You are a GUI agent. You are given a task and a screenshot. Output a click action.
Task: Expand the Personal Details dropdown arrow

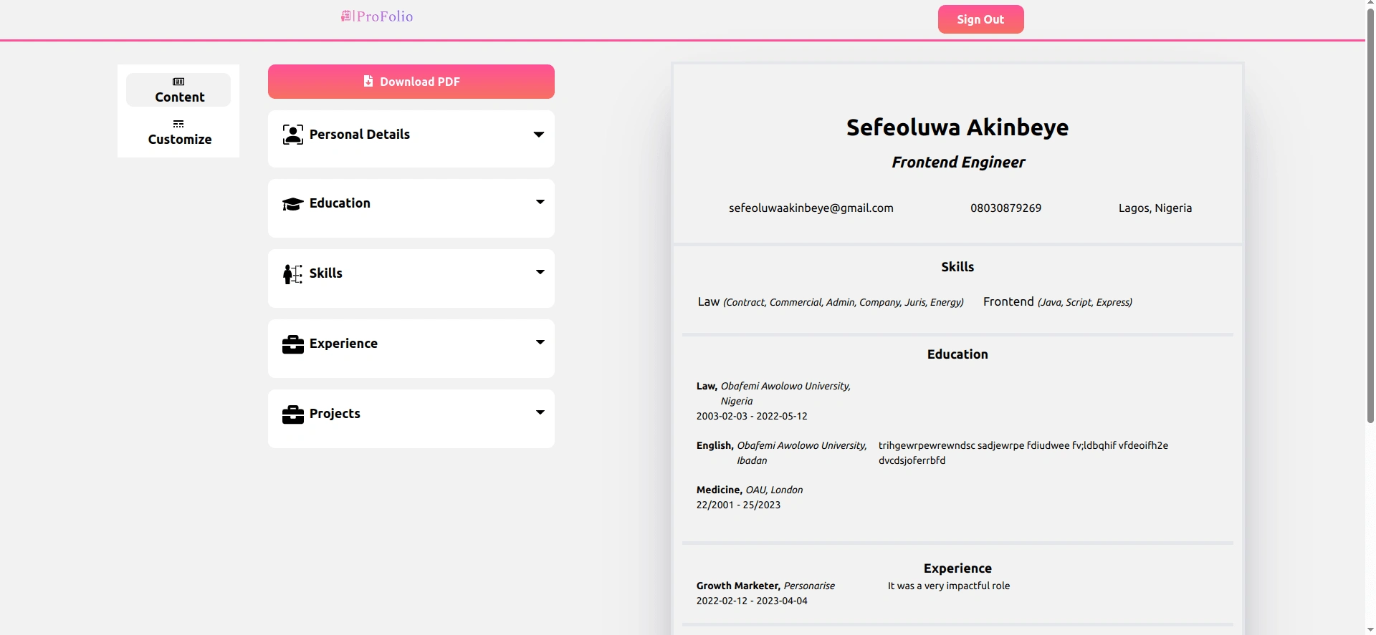tap(539, 135)
